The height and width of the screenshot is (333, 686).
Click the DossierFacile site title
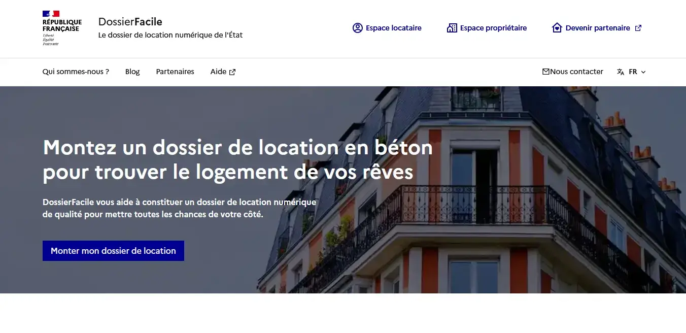coord(130,22)
